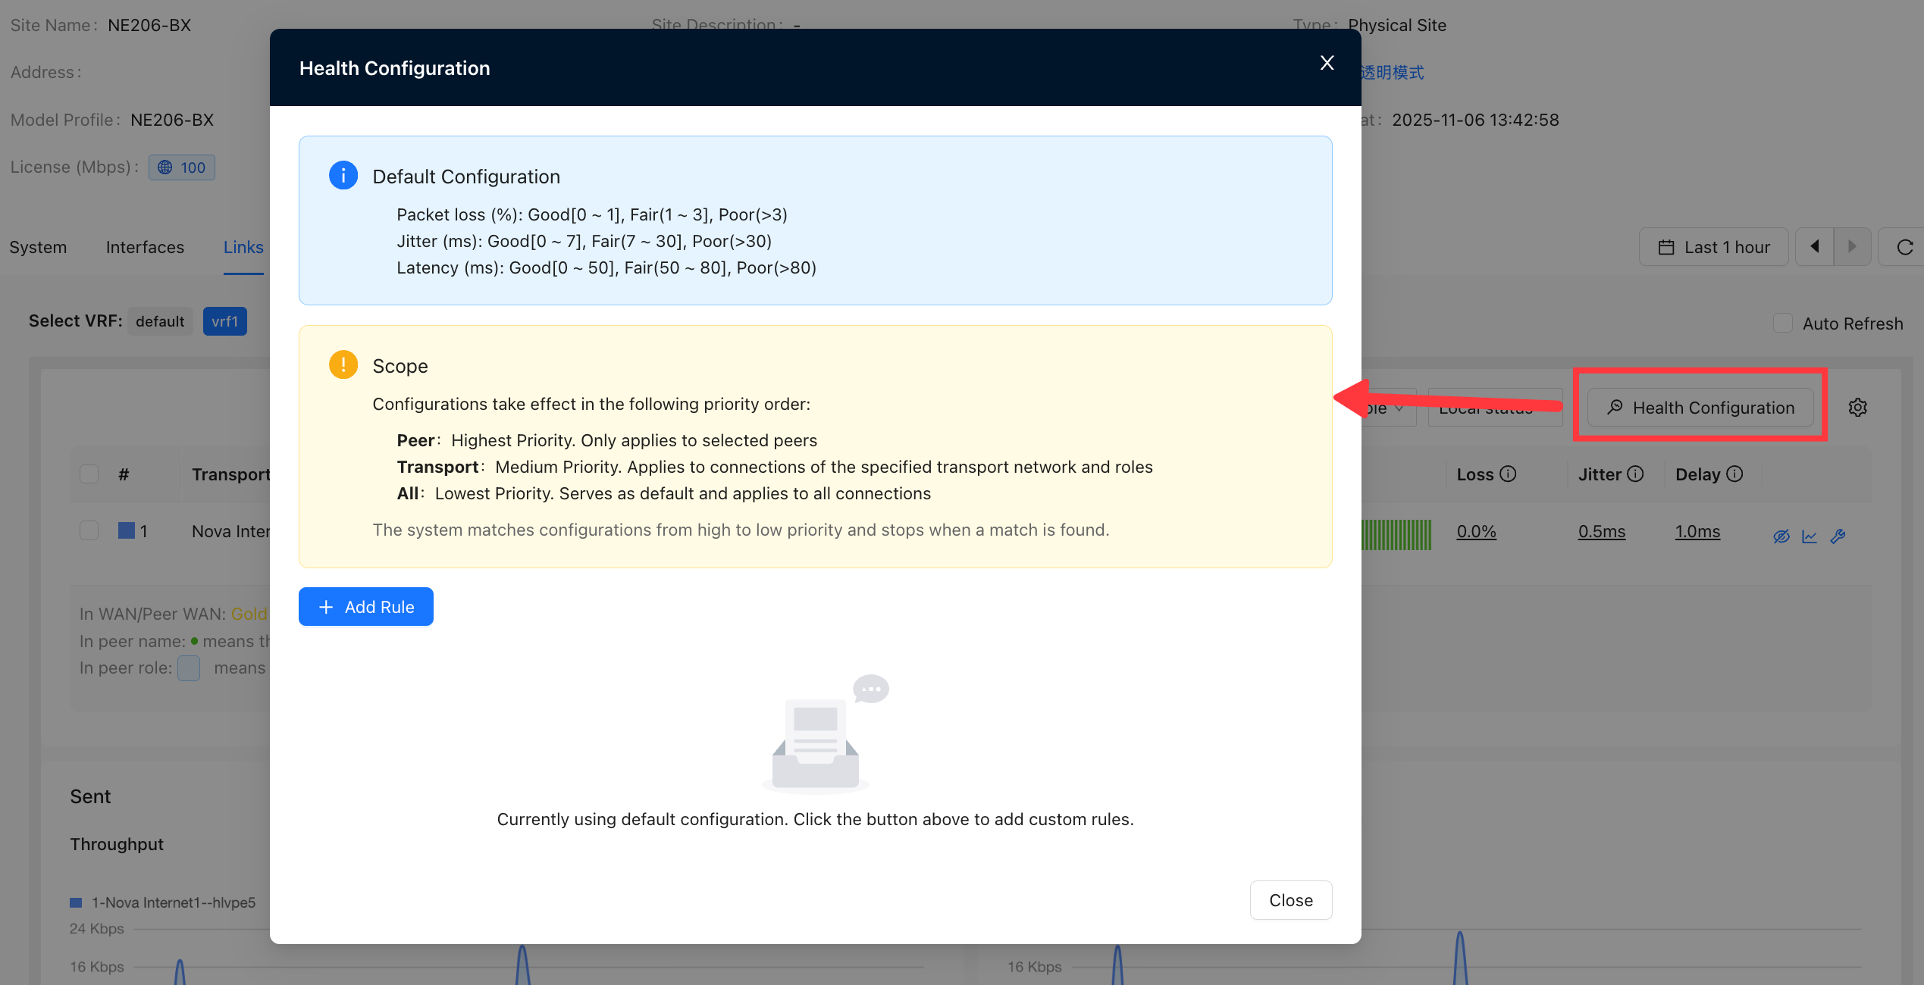Close the Health Configuration dialog with the X
The image size is (1924, 985).
coord(1327,63)
